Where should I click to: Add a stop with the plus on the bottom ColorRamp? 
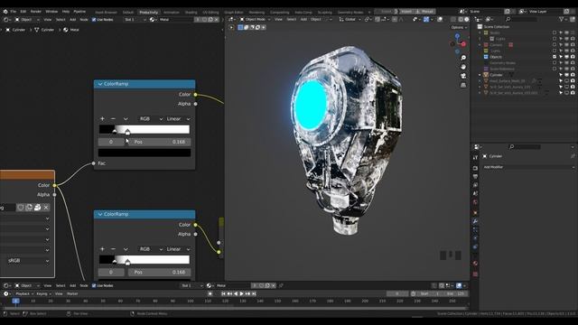(x=102, y=249)
